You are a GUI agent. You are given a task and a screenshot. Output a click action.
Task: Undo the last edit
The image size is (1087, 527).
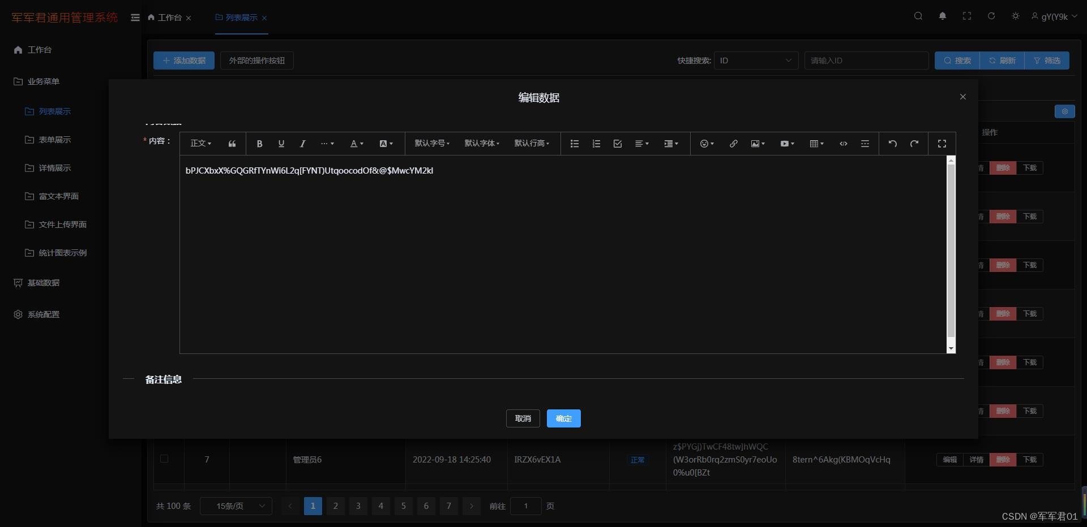tap(892, 144)
